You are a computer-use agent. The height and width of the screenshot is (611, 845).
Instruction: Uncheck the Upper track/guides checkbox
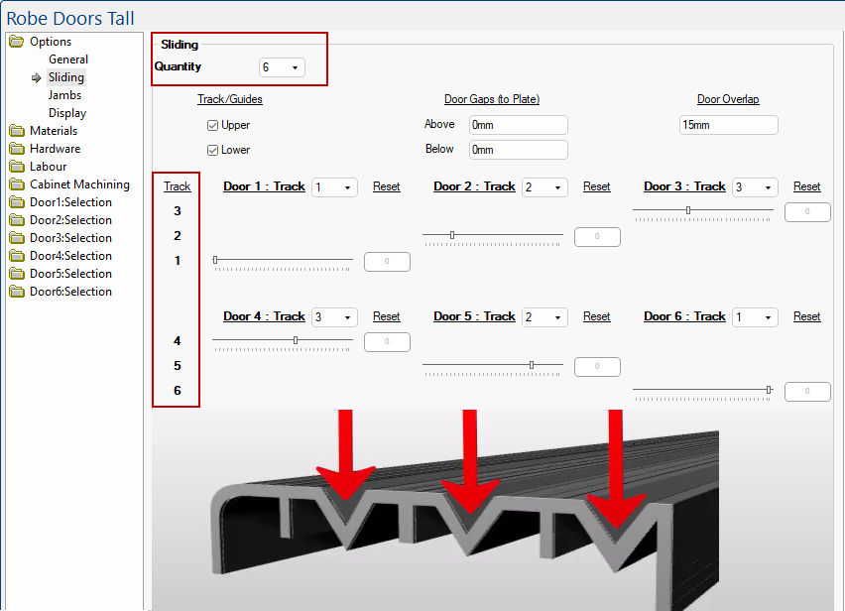pos(212,126)
